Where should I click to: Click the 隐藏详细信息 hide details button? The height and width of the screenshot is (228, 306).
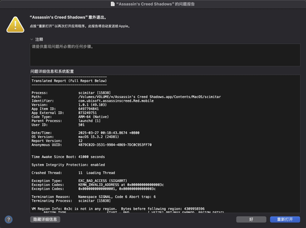click(x=45, y=219)
